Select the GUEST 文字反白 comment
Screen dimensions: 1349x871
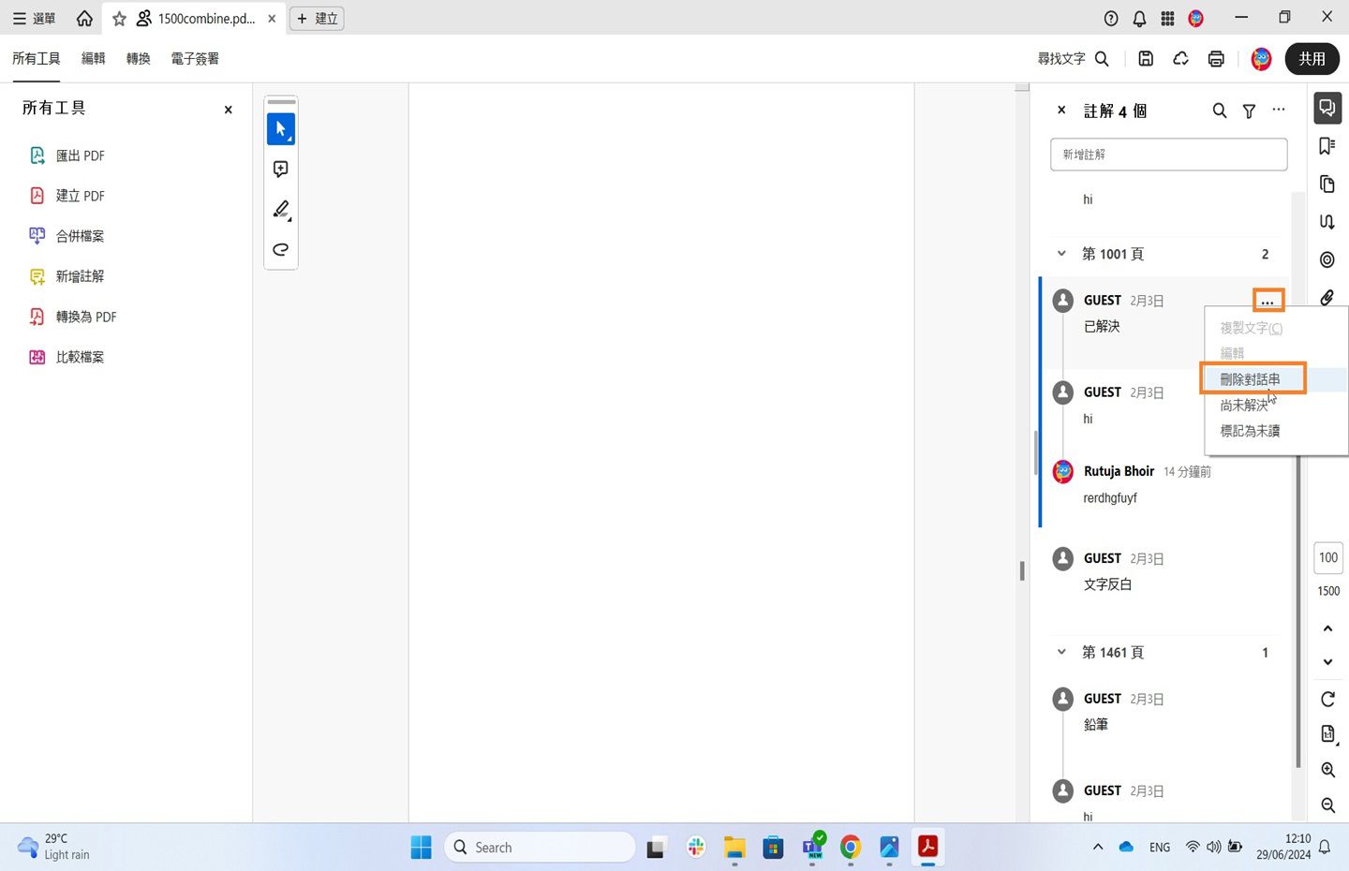click(1164, 571)
